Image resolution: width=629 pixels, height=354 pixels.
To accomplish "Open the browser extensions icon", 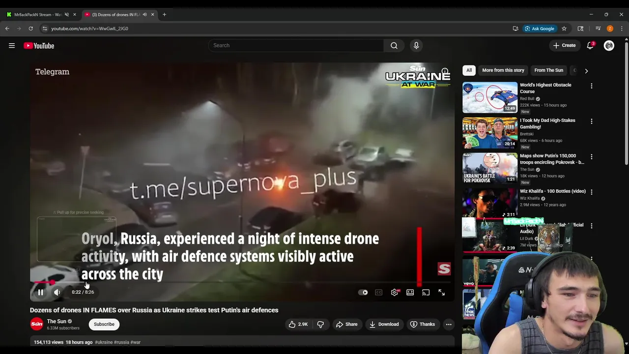I will [x=580, y=29].
